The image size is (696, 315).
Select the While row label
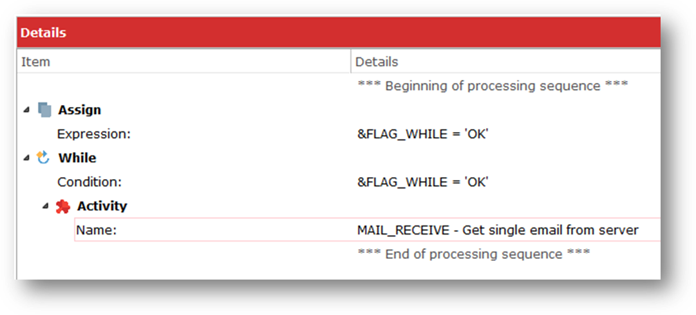77,158
